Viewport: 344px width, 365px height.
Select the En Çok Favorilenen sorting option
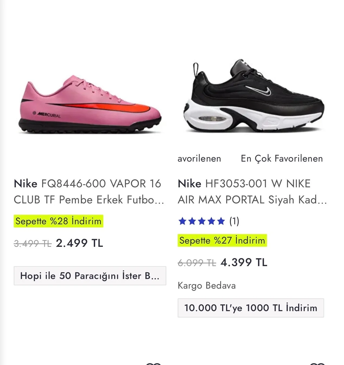click(x=282, y=158)
